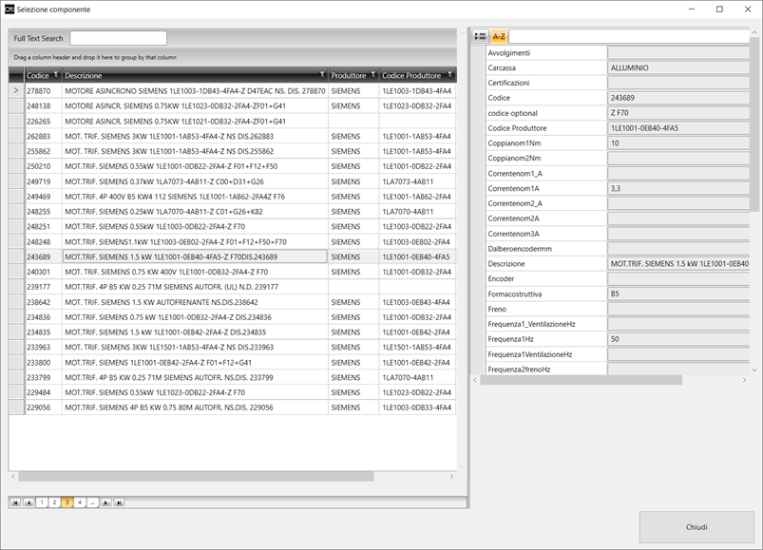Viewport: 763px width, 550px height.
Task: Sort table by Codice Produttore column
Action: (411, 75)
